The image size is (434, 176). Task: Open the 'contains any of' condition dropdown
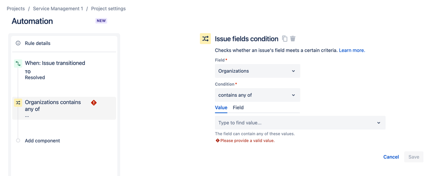pos(257,95)
